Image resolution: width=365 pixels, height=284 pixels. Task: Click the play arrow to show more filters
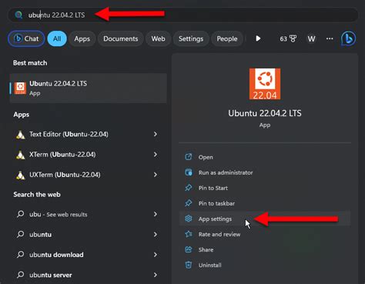[258, 38]
